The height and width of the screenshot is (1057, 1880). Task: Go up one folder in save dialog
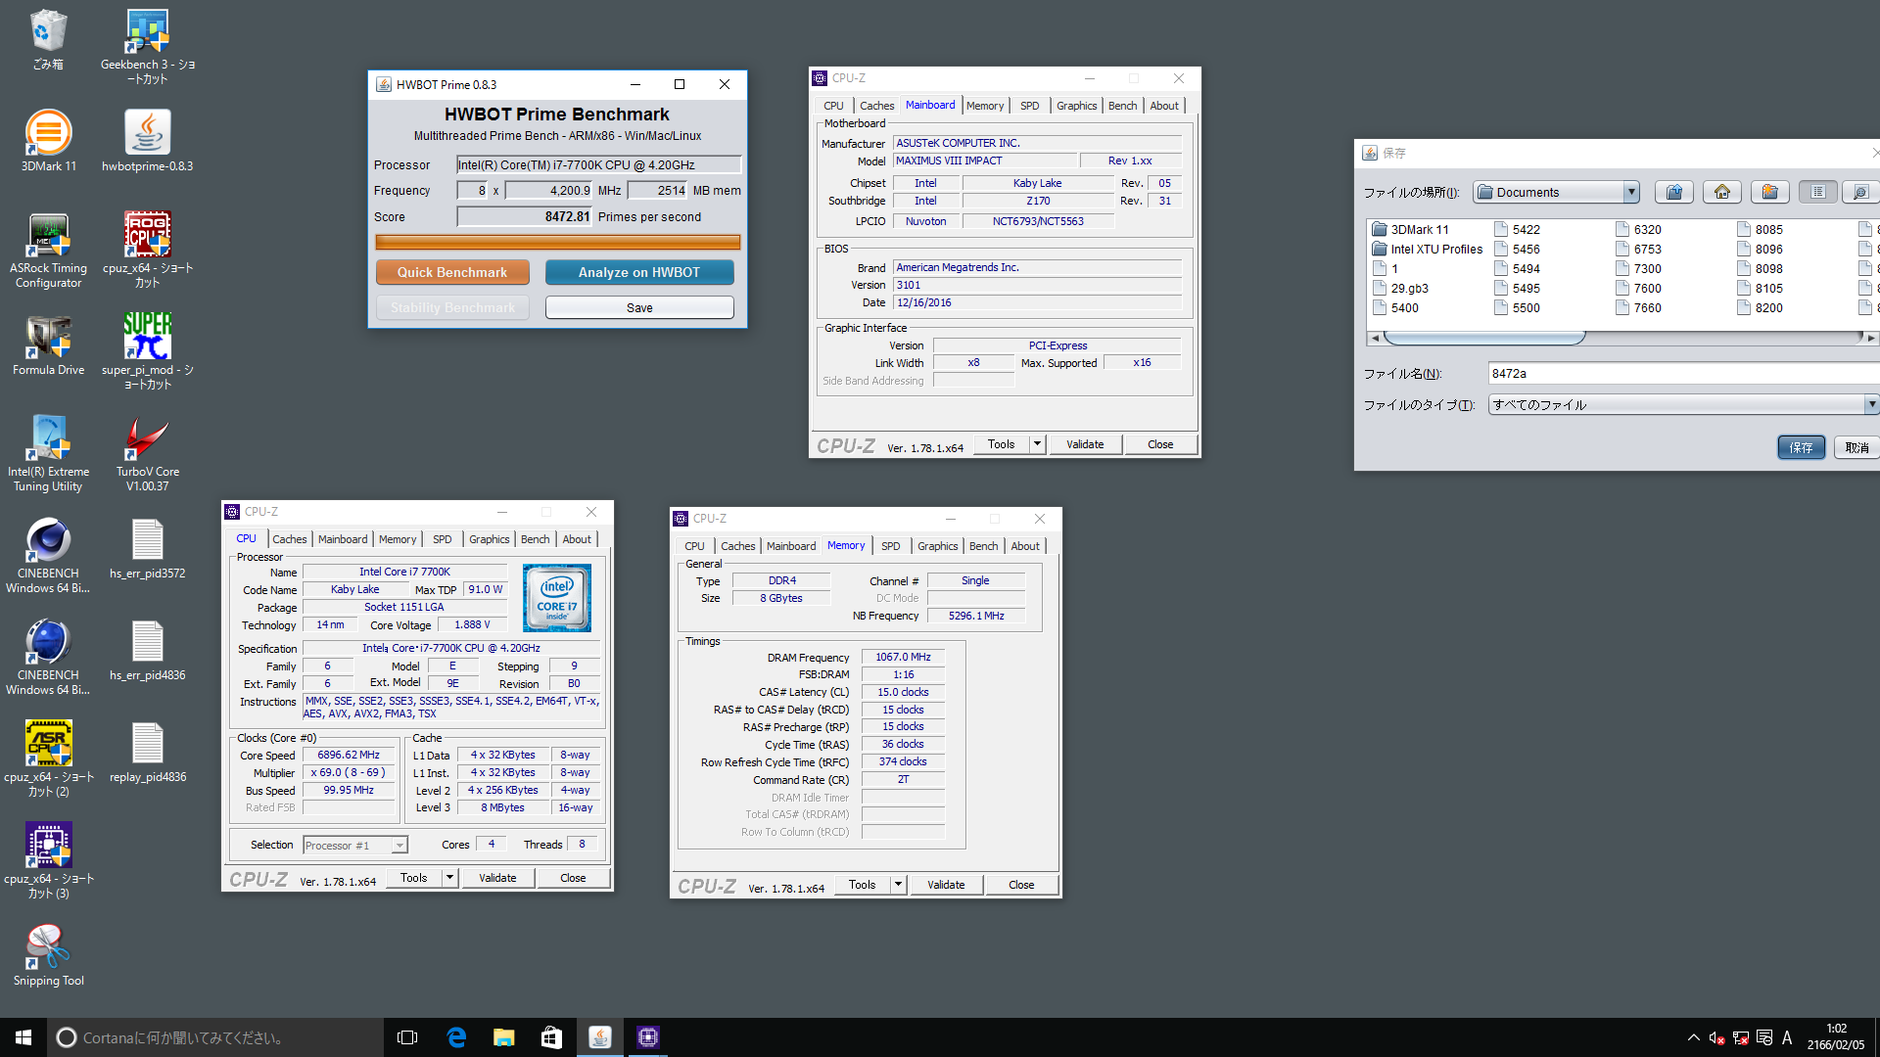point(1674,192)
